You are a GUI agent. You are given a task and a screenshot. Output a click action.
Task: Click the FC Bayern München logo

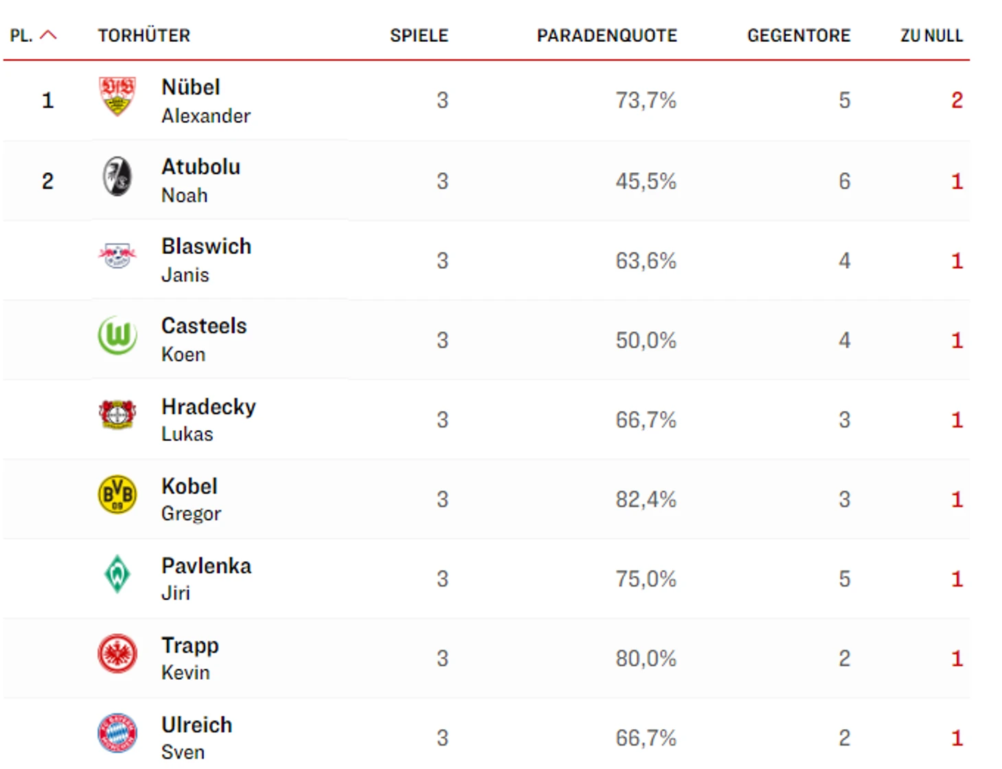coord(117,733)
